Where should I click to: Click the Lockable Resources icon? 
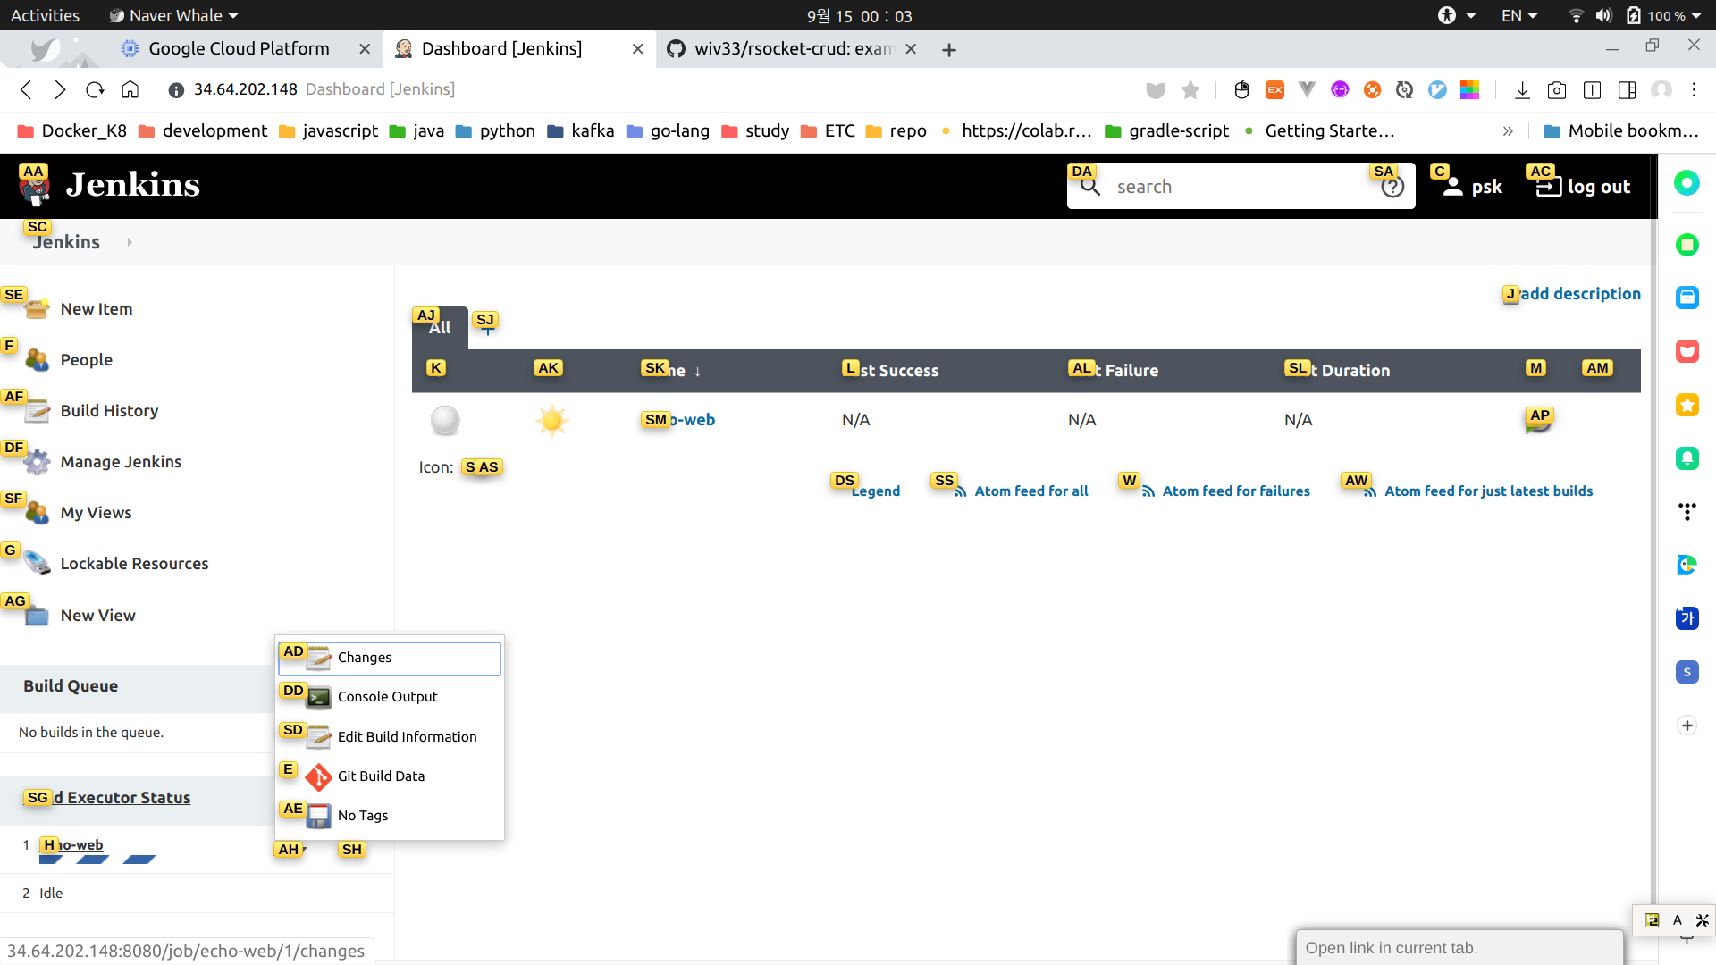pyautogui.click(x=37, y=564)
